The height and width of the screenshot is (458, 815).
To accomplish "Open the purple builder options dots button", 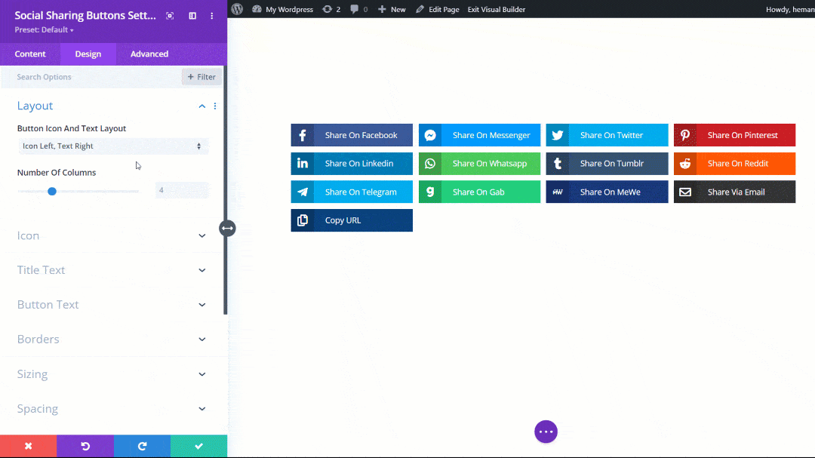I will click(x=546, y=432).
